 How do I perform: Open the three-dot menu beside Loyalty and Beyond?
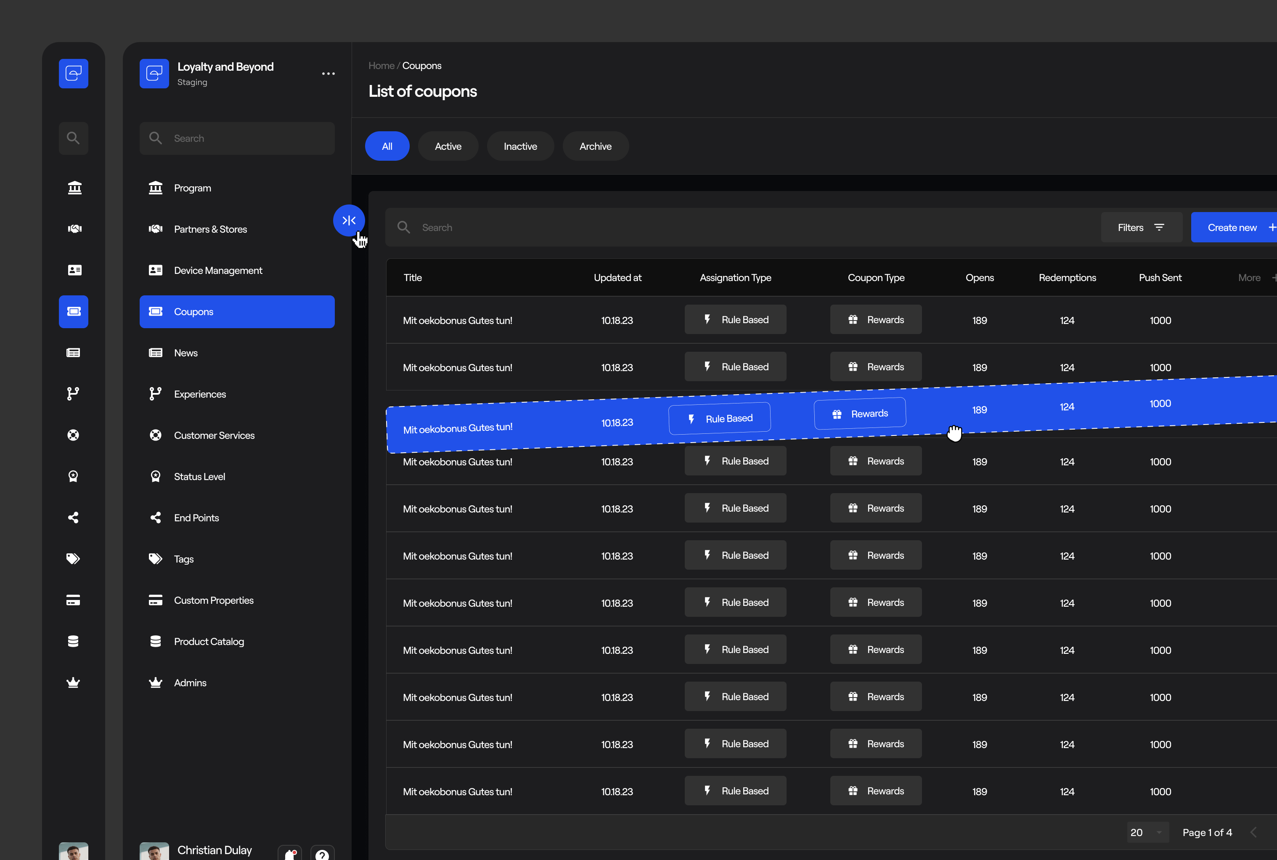(x=328, y=73)
